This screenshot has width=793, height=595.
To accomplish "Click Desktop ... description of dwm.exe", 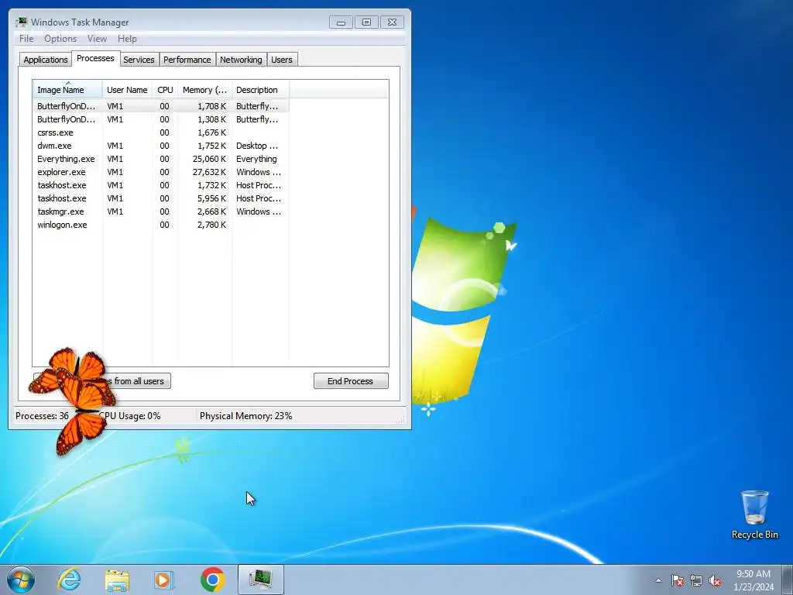I will click(257, 146).
